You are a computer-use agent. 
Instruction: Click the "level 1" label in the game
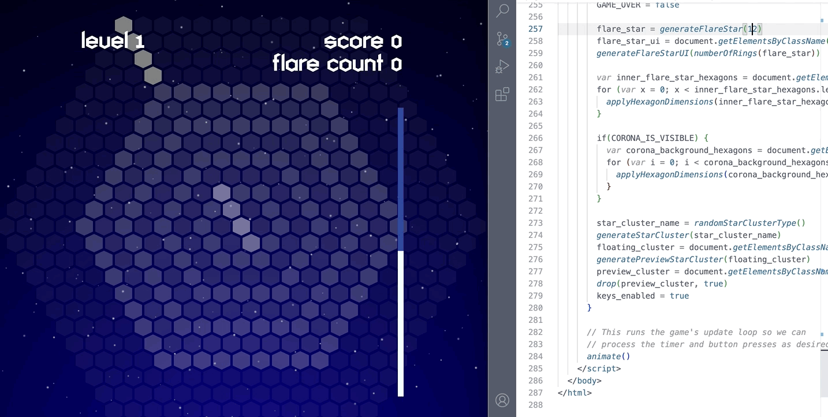[x=113, y=40]
